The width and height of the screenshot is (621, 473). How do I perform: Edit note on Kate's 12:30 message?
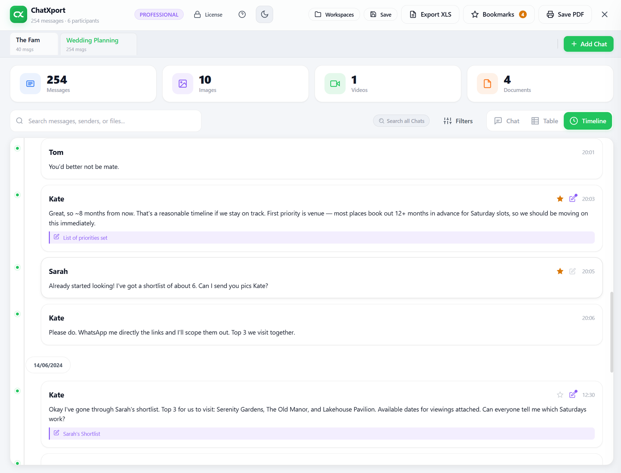tap(573, 395)
